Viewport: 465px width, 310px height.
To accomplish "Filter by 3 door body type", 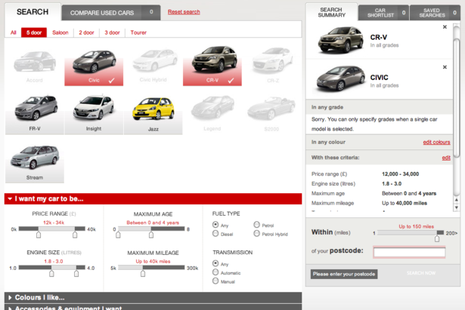I will click(x=112, y=32).
